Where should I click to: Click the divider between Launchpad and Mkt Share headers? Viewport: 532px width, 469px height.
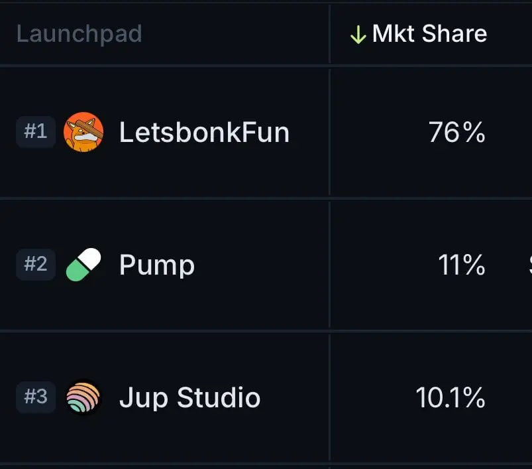point(329,34)
